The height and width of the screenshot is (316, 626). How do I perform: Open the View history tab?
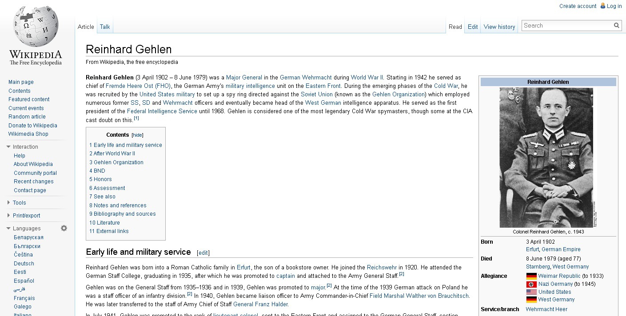(x=499, y=27)
